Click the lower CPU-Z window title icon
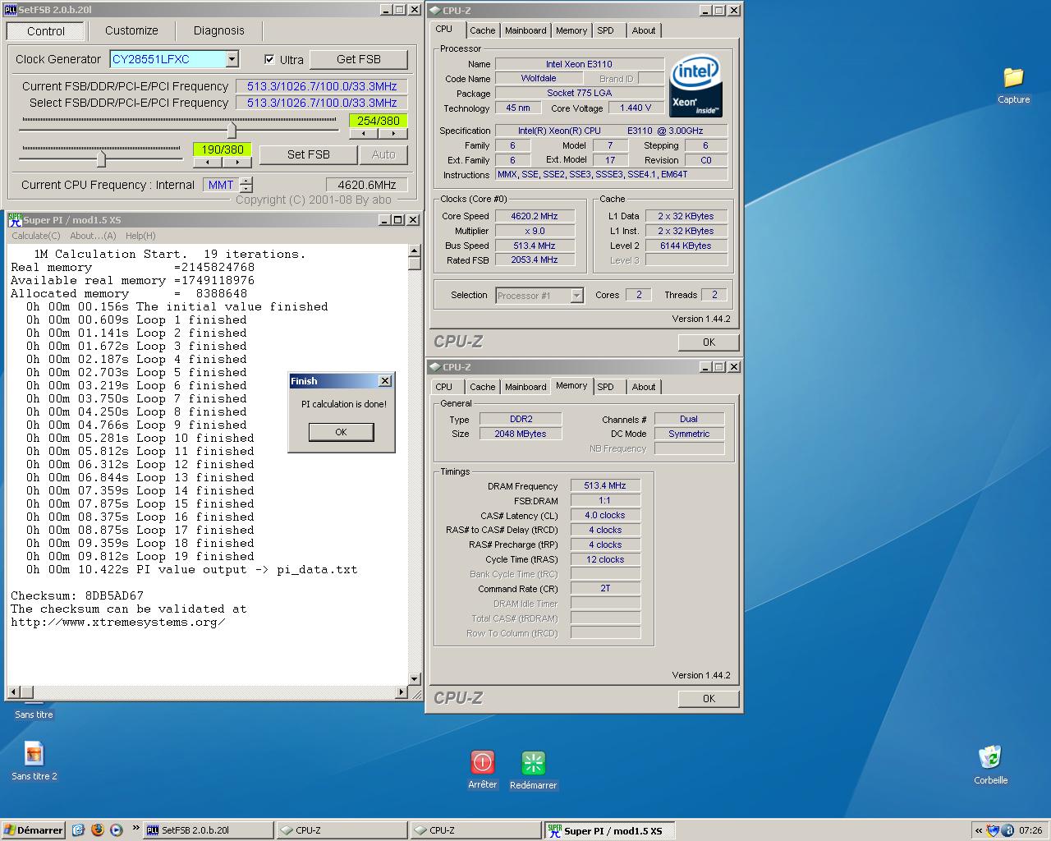1051x841 pixels. tap(434, 366)
